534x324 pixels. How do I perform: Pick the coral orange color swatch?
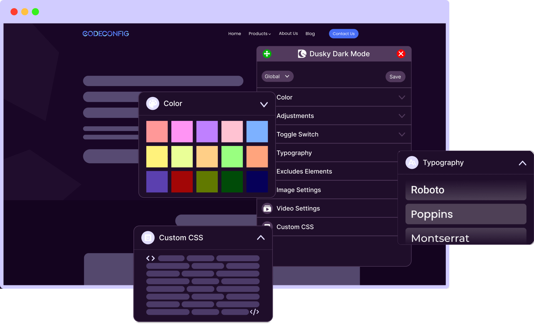point(257,157)
